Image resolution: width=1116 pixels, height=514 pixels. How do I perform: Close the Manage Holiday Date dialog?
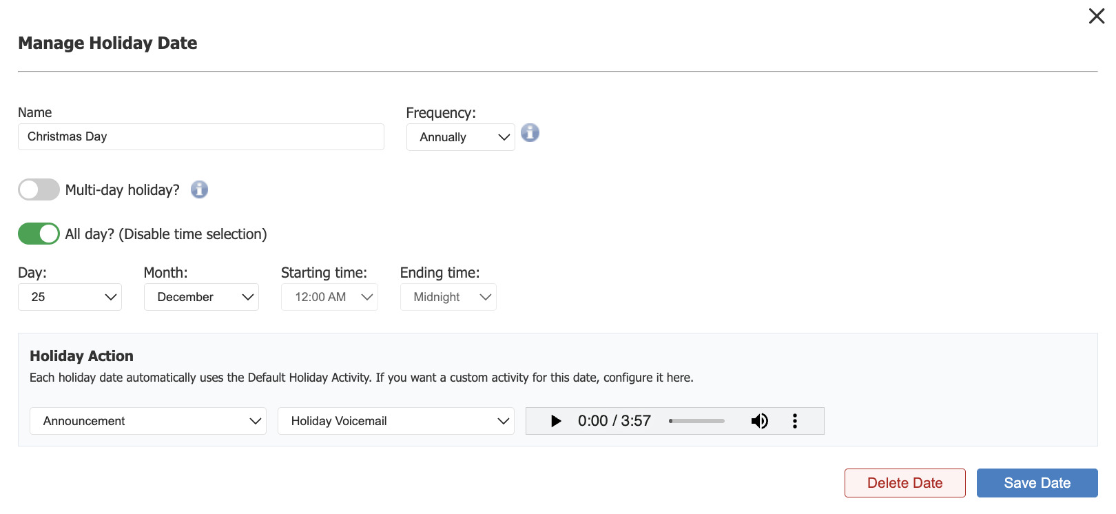(x=1096, y=16)
